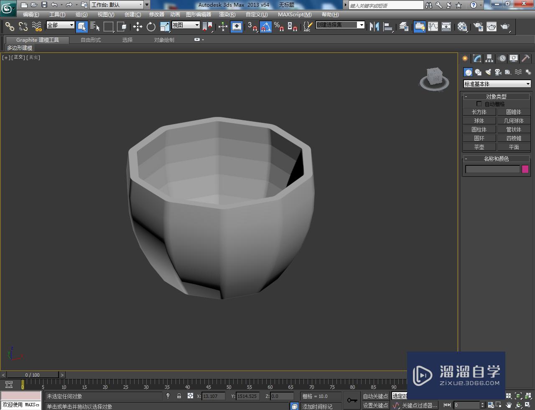The image size is (535, 410).
Task: Open the Hierarchy command panel
Action: [x=489, y=58]
